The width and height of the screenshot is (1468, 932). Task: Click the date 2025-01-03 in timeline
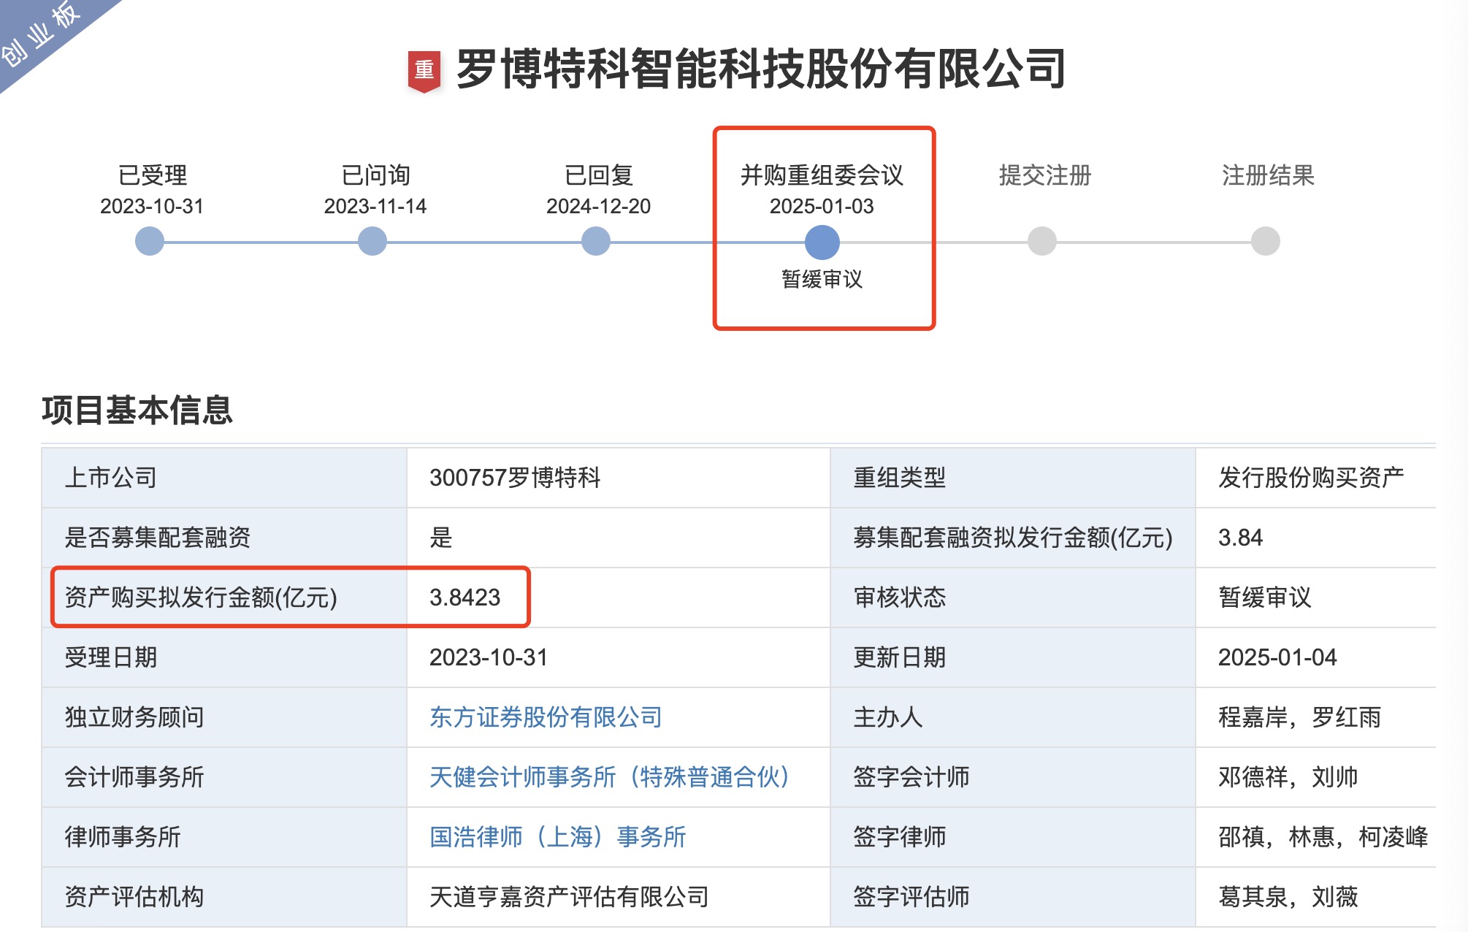tap(822, 207)
